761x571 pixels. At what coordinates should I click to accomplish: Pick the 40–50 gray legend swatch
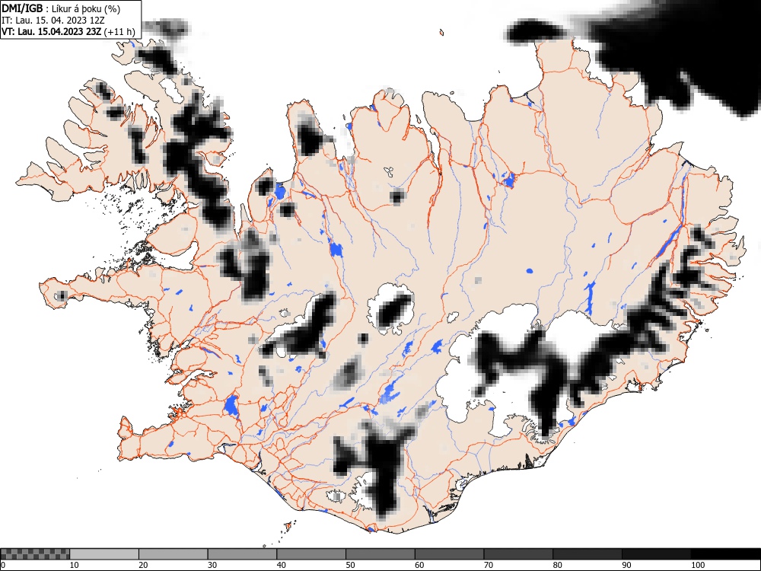(x=311, y=554)
